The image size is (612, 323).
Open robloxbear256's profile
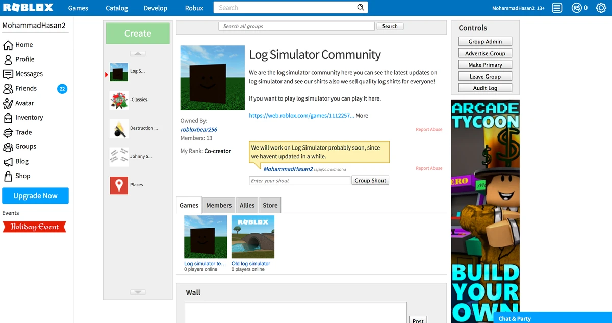point(199,129)
